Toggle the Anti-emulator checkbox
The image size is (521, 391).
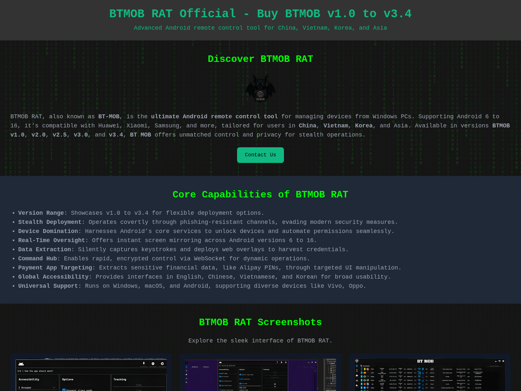coord(240,379)
